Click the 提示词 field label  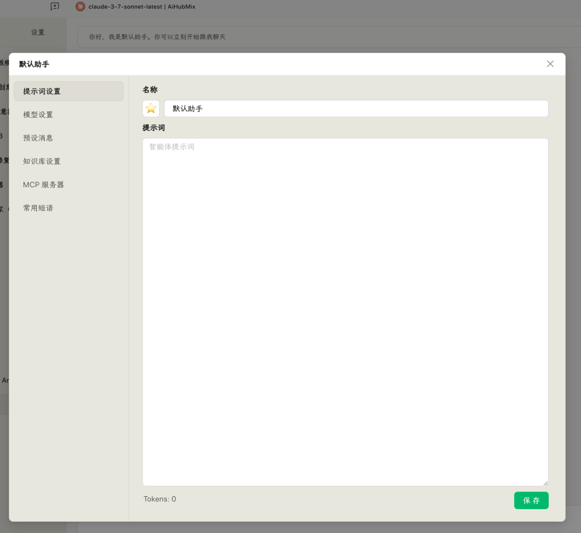tap(153, 128)
